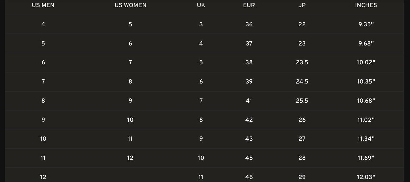Click the EUR column header
Viewport: 410px width, 182px height.
click(249, 5)
